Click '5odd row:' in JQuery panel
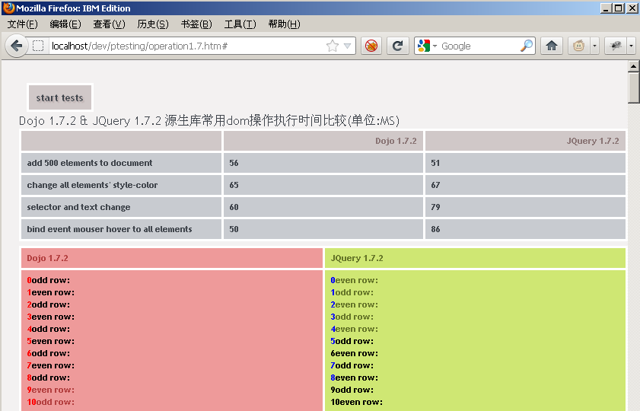This screenshot has height=411, width=640. point(352,341)
